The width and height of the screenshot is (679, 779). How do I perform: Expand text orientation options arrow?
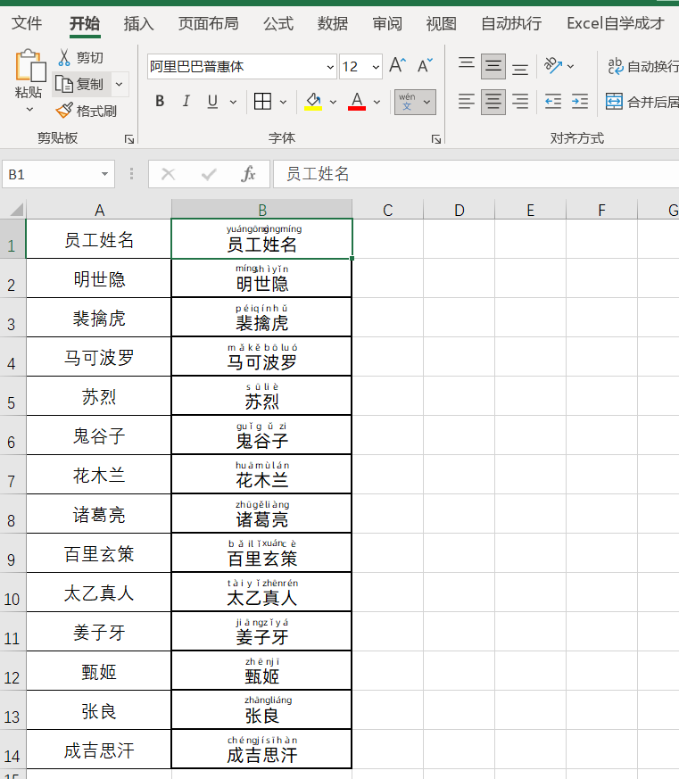click(x=570, y=65)
